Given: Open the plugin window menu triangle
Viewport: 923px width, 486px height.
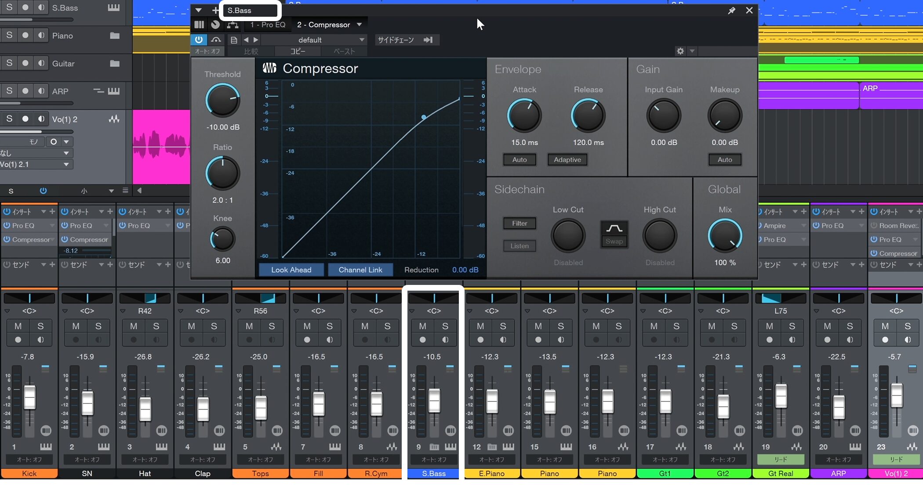Looking at the screenshot, I should tap(199, 11).
